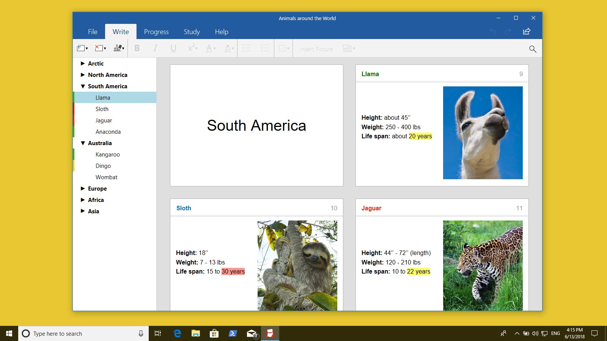Open the Windows Store from the taskbar
Viewport: 607px width, 341px height.
[214, 333]
